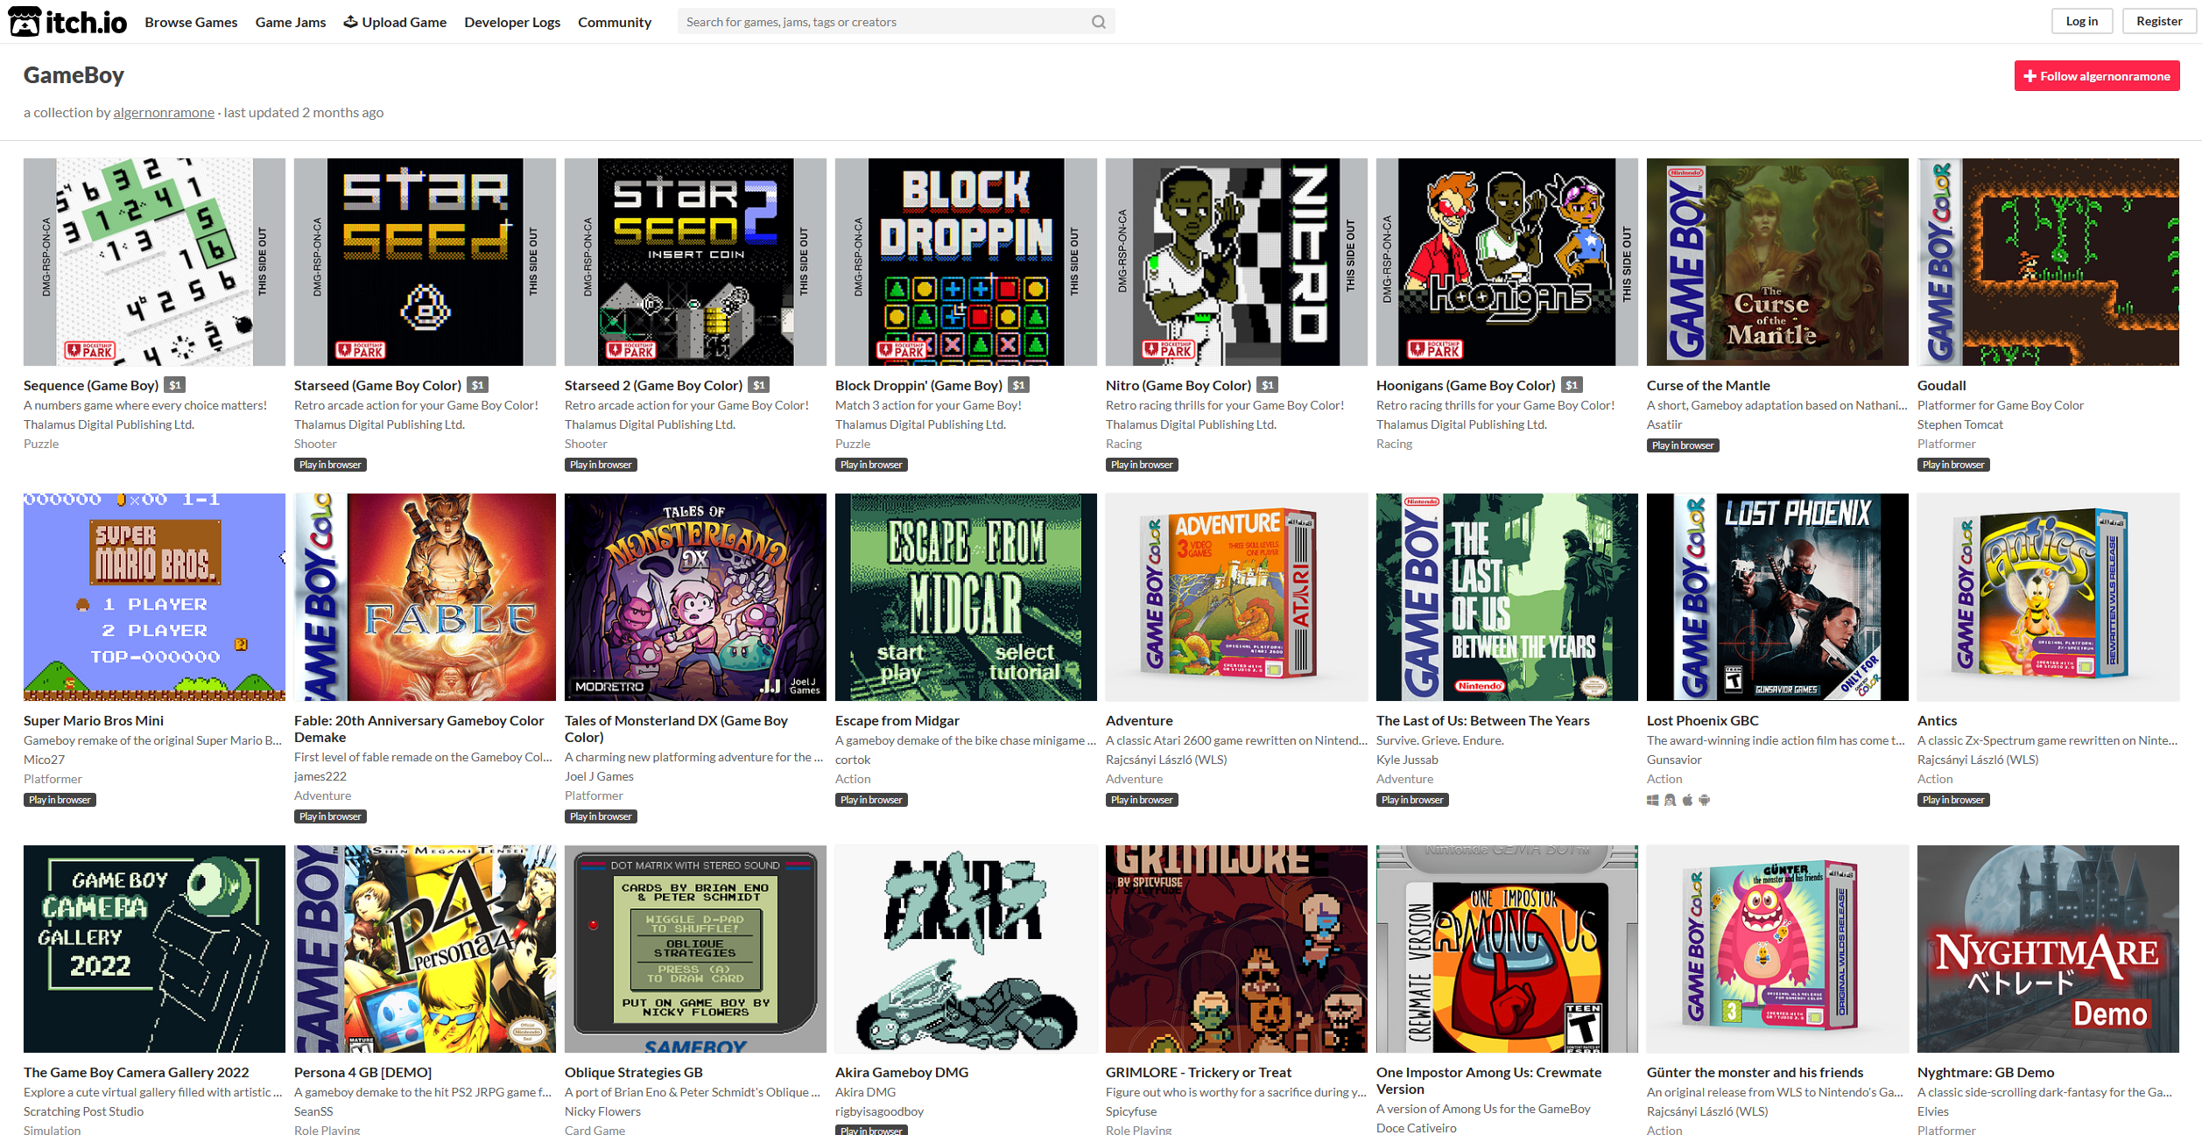The image size is (2202, 1135).
Task: Open Super Mario Bros Mini title link
Action: pyautogui.click(x=94, y=720)
